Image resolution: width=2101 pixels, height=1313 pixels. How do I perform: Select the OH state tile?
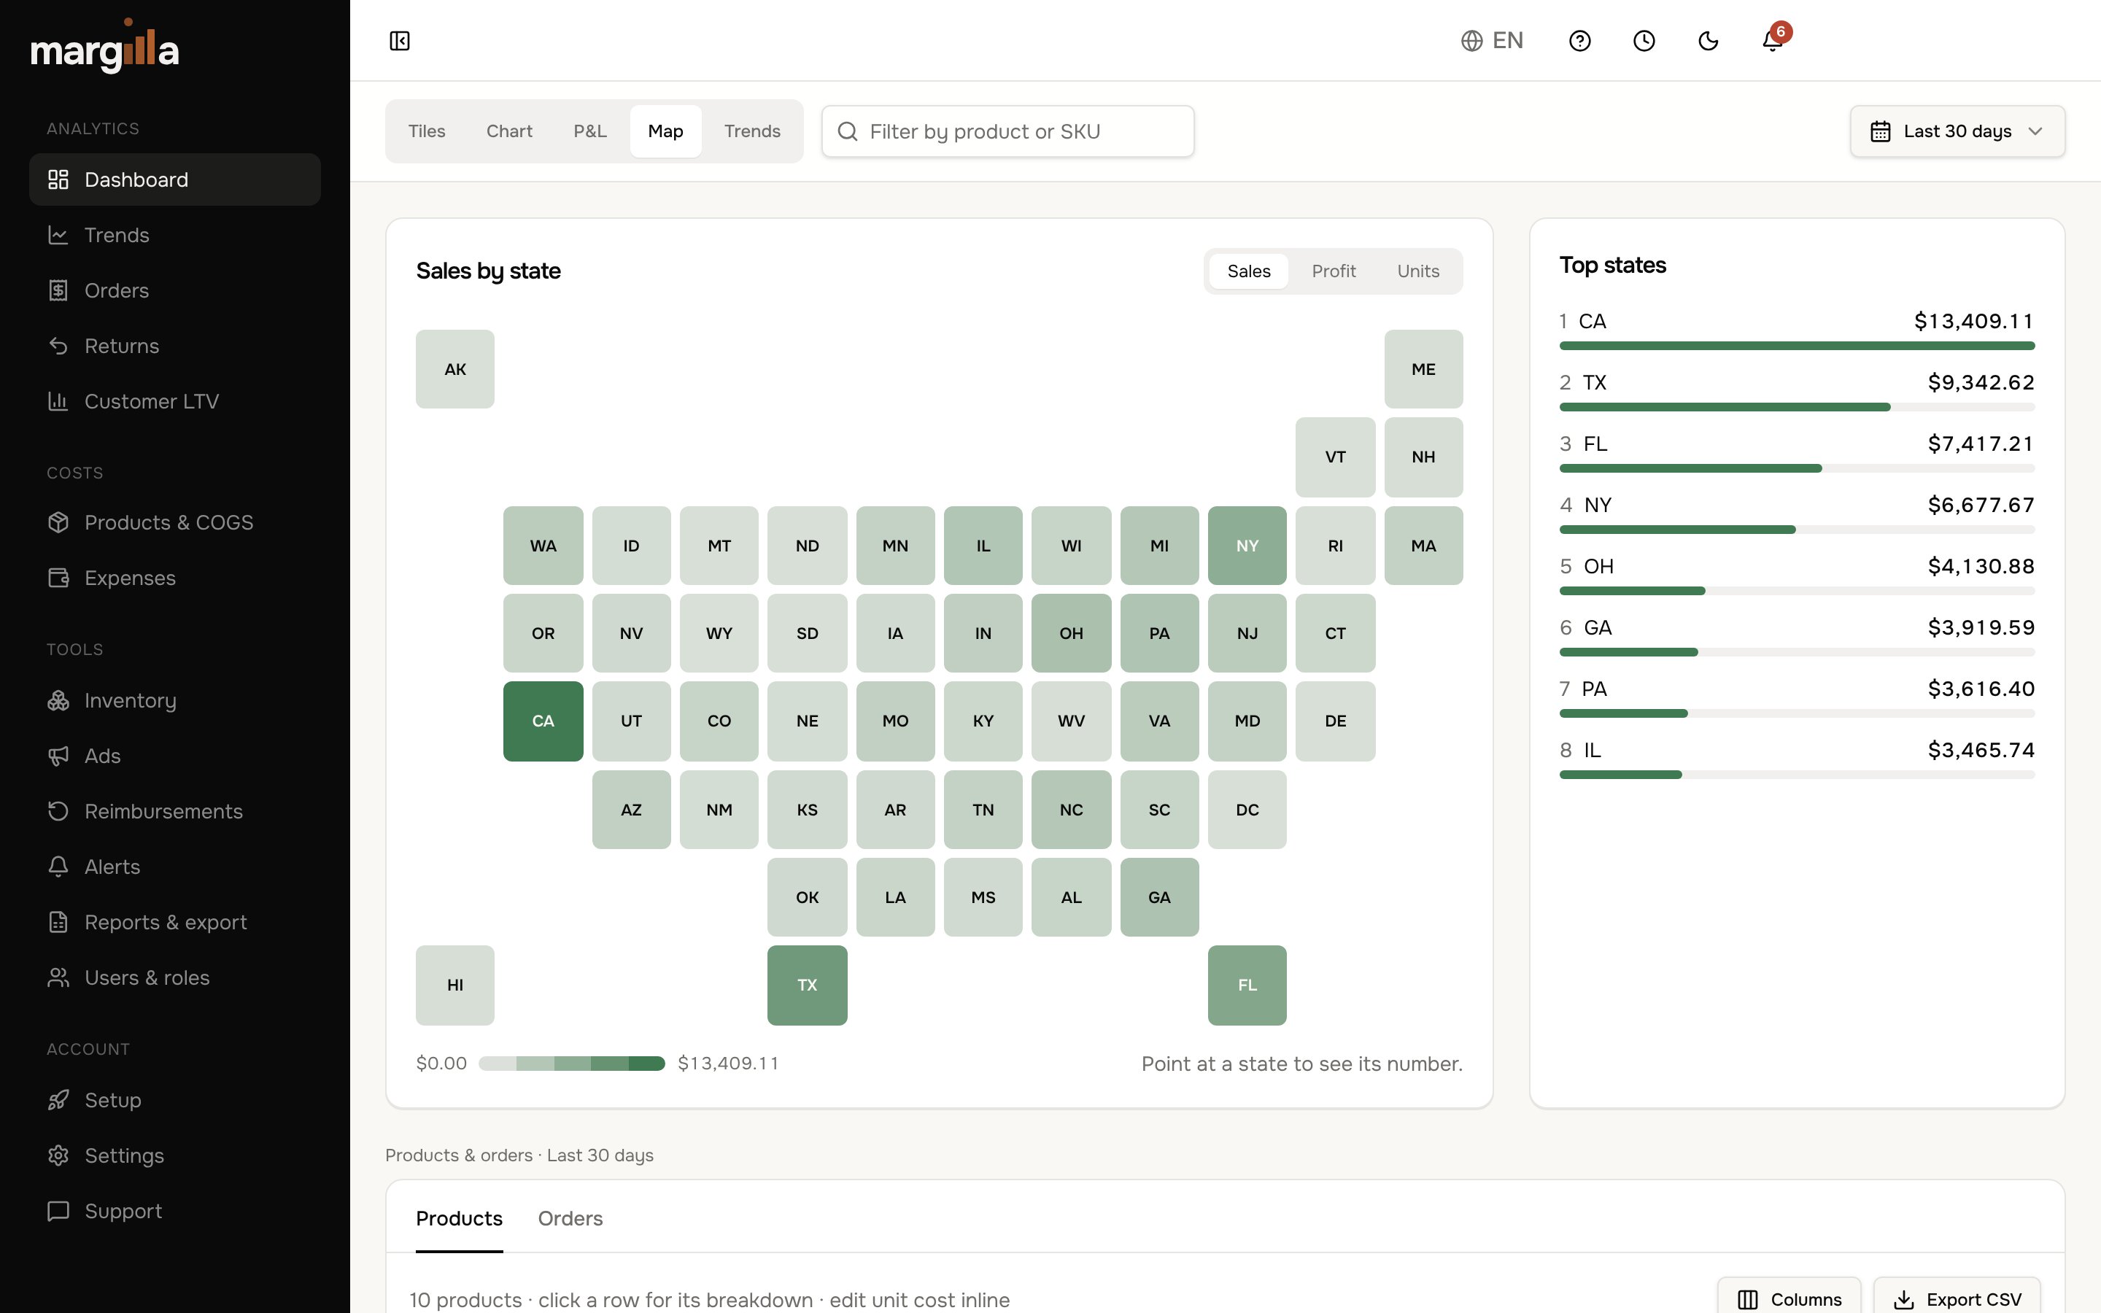1070,633
